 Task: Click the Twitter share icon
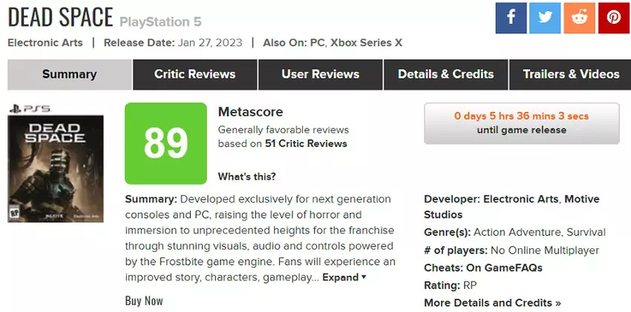(545, 18)
